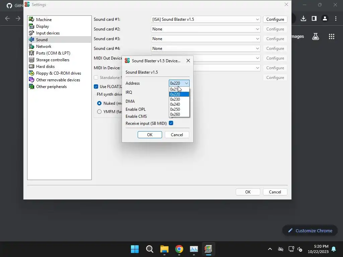343x257 pixels.
Task: Click the Input devices category icon
Action: point(31,33)
